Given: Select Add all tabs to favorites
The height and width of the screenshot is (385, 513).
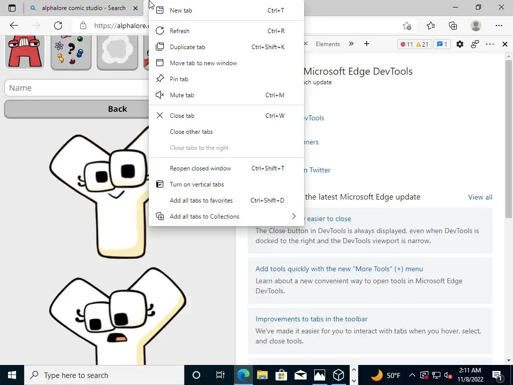Looking at the screenshot, I should coord(226,201).
